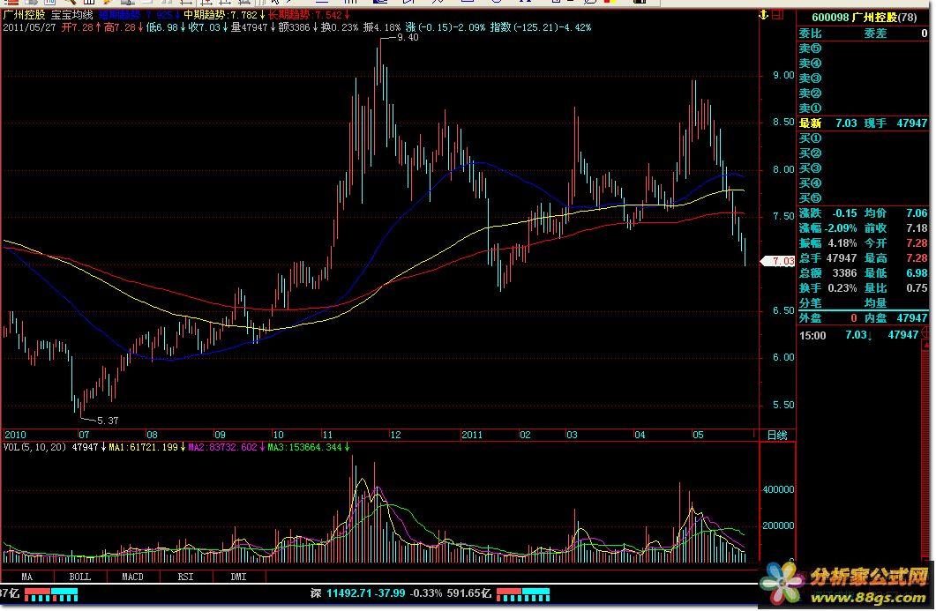The height and width of the screenshot is (611, 936).
Task: Click the red window-split icon beside the anchor
Action: [x=777, y=14]
